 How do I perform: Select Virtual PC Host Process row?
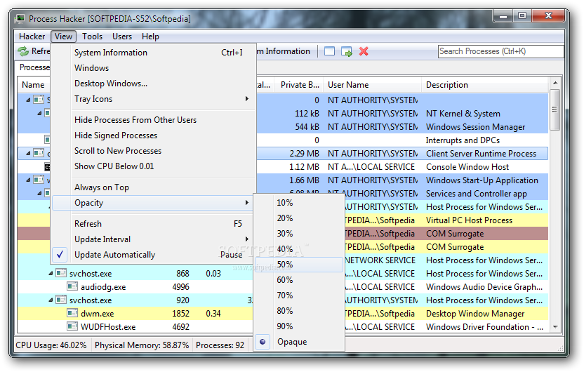tap(445, 220)
